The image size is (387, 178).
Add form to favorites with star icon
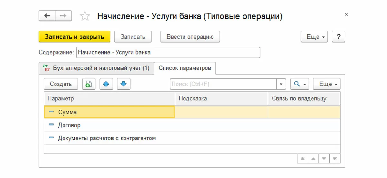(x=85, y=16)
